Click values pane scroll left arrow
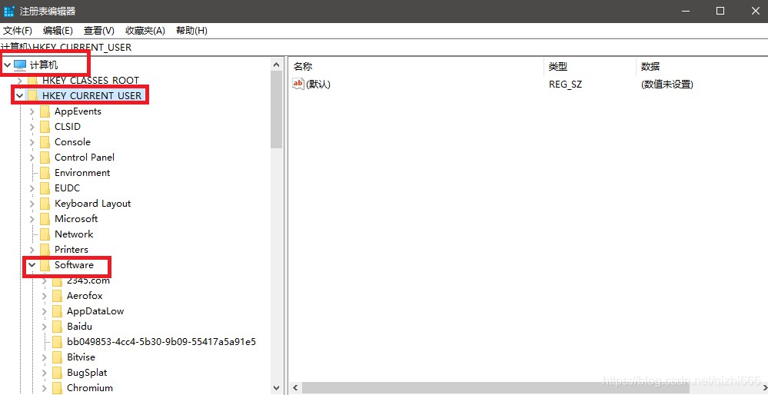 tap(295, 388)
